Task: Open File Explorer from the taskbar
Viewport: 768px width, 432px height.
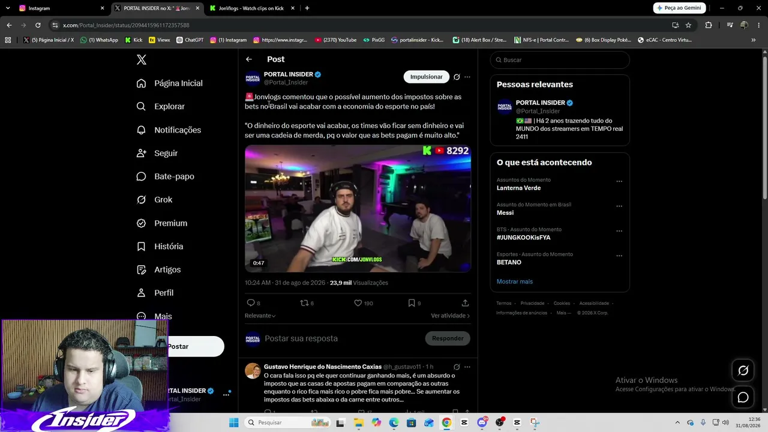Action: [x=359, y=422]
